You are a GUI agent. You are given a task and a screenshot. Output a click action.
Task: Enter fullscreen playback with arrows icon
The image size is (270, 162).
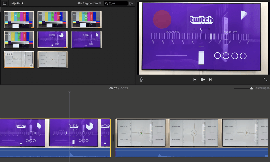click(265, 80)
